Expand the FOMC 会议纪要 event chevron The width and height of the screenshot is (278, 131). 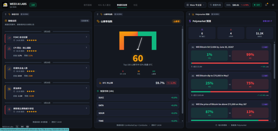[86, 37]
